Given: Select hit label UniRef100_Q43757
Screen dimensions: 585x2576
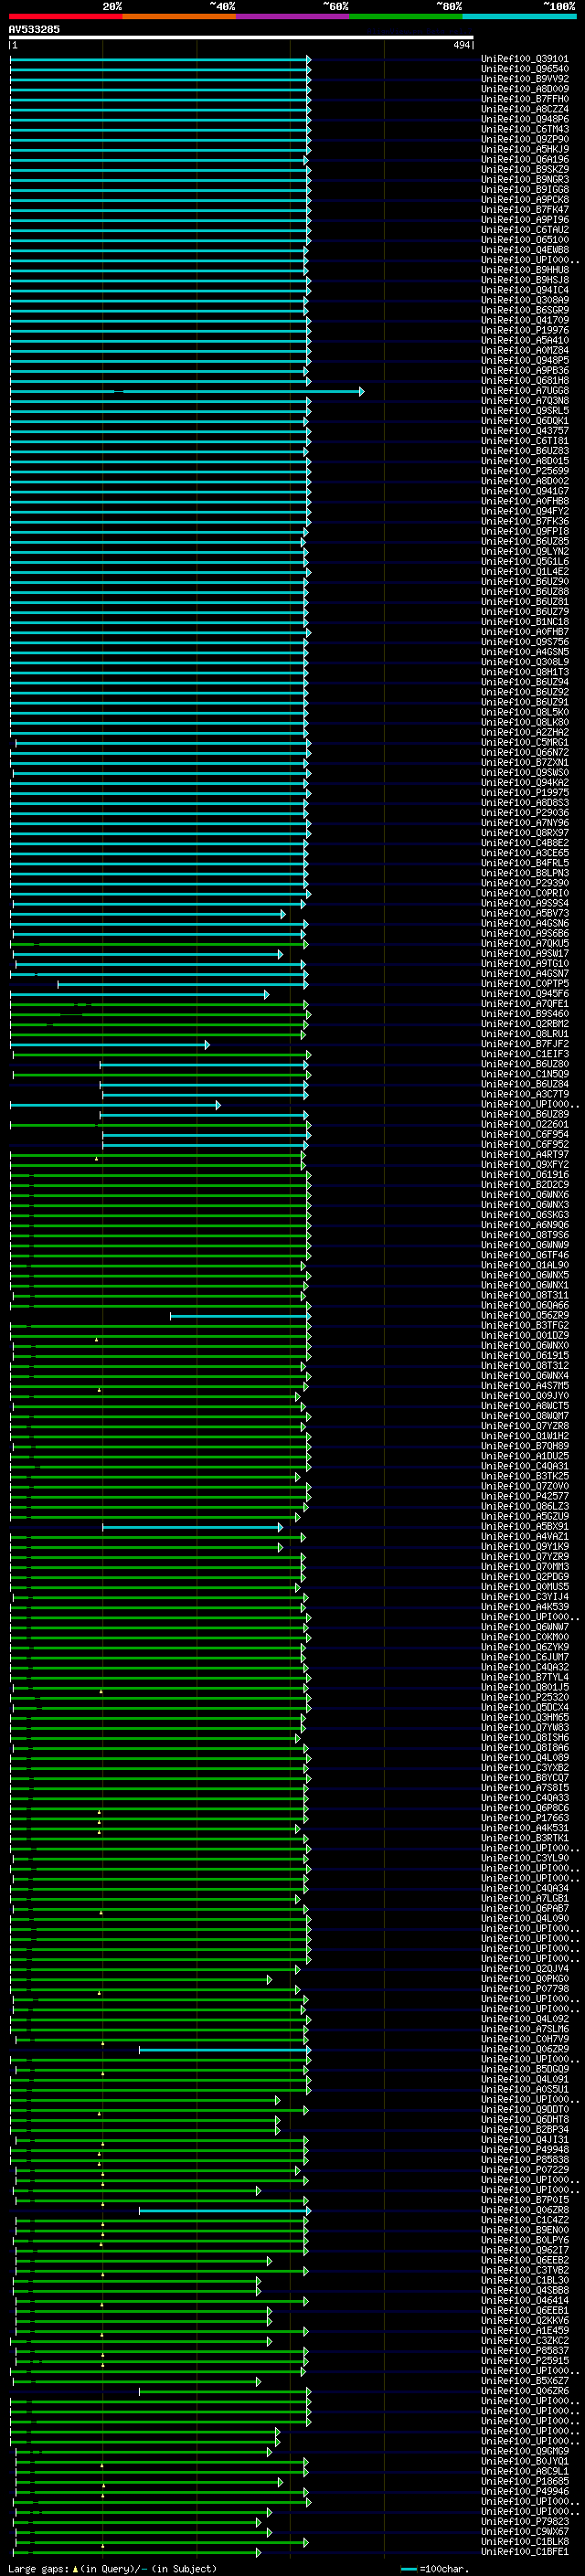Looking at the screenshot, I should point(525,431).
